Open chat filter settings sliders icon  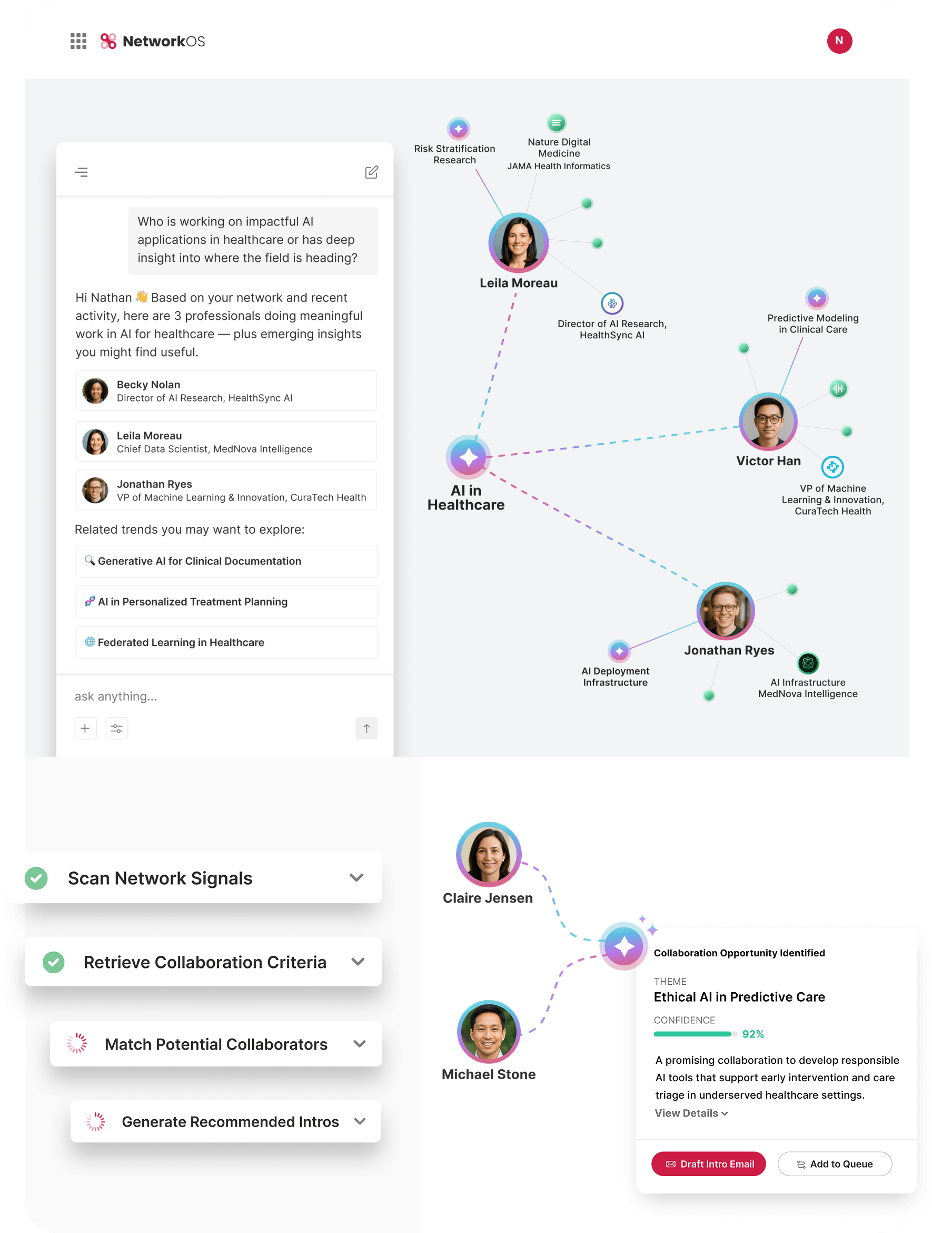[116, 728]
